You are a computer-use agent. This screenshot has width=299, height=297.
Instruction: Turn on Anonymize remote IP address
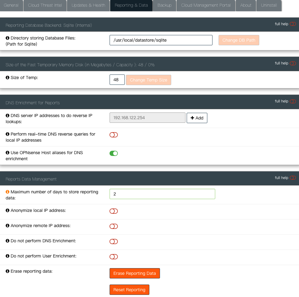114,226
